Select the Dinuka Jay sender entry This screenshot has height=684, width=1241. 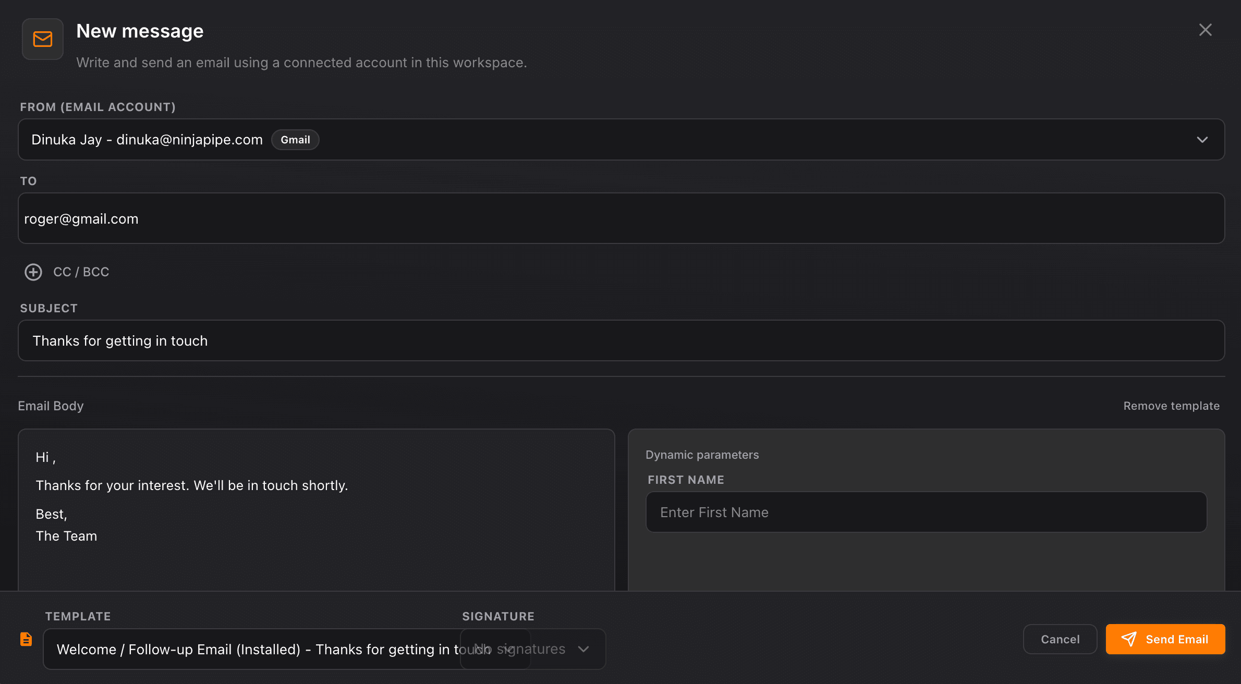pyautogui.click(x=146, y=140)
